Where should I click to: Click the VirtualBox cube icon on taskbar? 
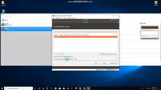[x=47, y=88]
